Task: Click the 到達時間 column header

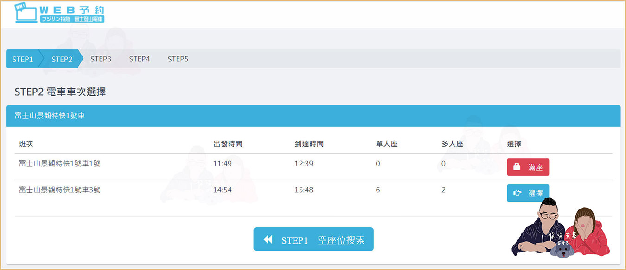Action: 309,144
